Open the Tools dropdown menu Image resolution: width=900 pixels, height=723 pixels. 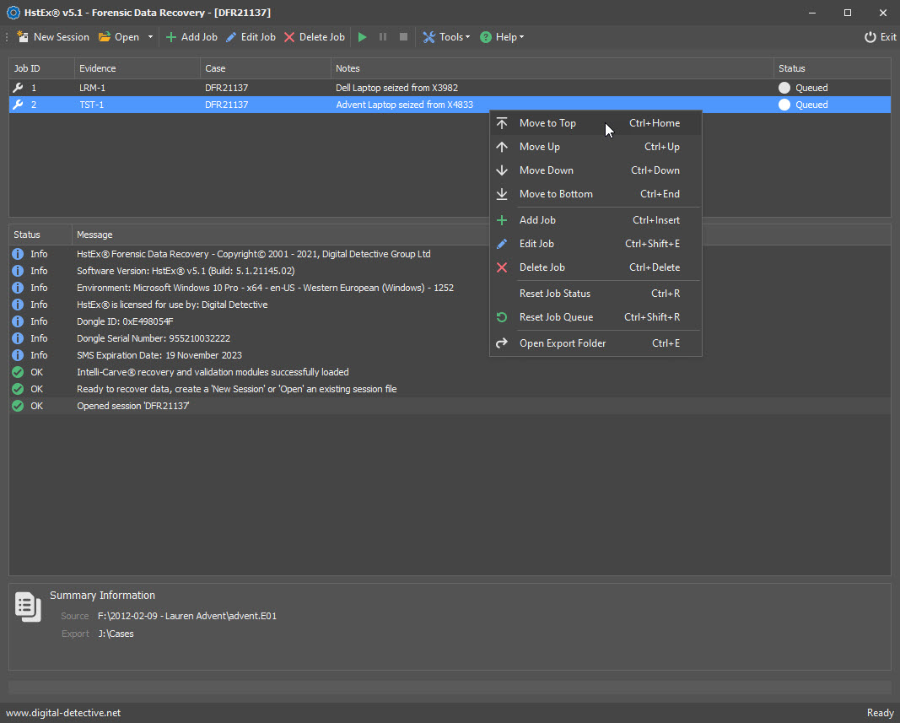point(446,37)
